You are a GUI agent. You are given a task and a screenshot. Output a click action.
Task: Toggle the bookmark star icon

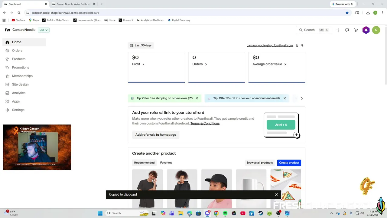[x=347, y=13]
